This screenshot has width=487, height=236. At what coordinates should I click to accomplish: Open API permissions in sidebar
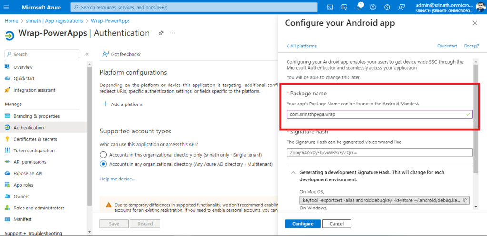click(30, 162)
